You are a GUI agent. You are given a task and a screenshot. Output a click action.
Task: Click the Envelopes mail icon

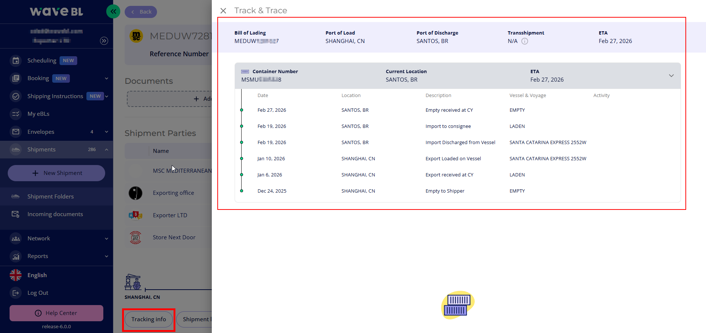pyautogui.click(x=16, y=132)
